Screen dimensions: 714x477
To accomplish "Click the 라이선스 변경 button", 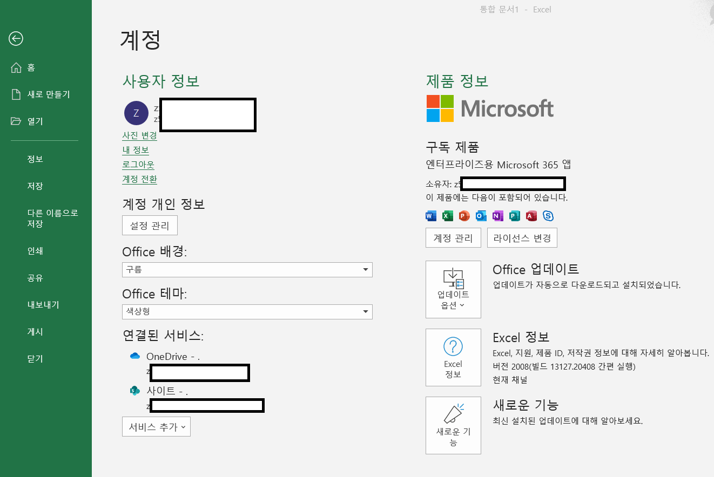I will [x=522, y=238].
